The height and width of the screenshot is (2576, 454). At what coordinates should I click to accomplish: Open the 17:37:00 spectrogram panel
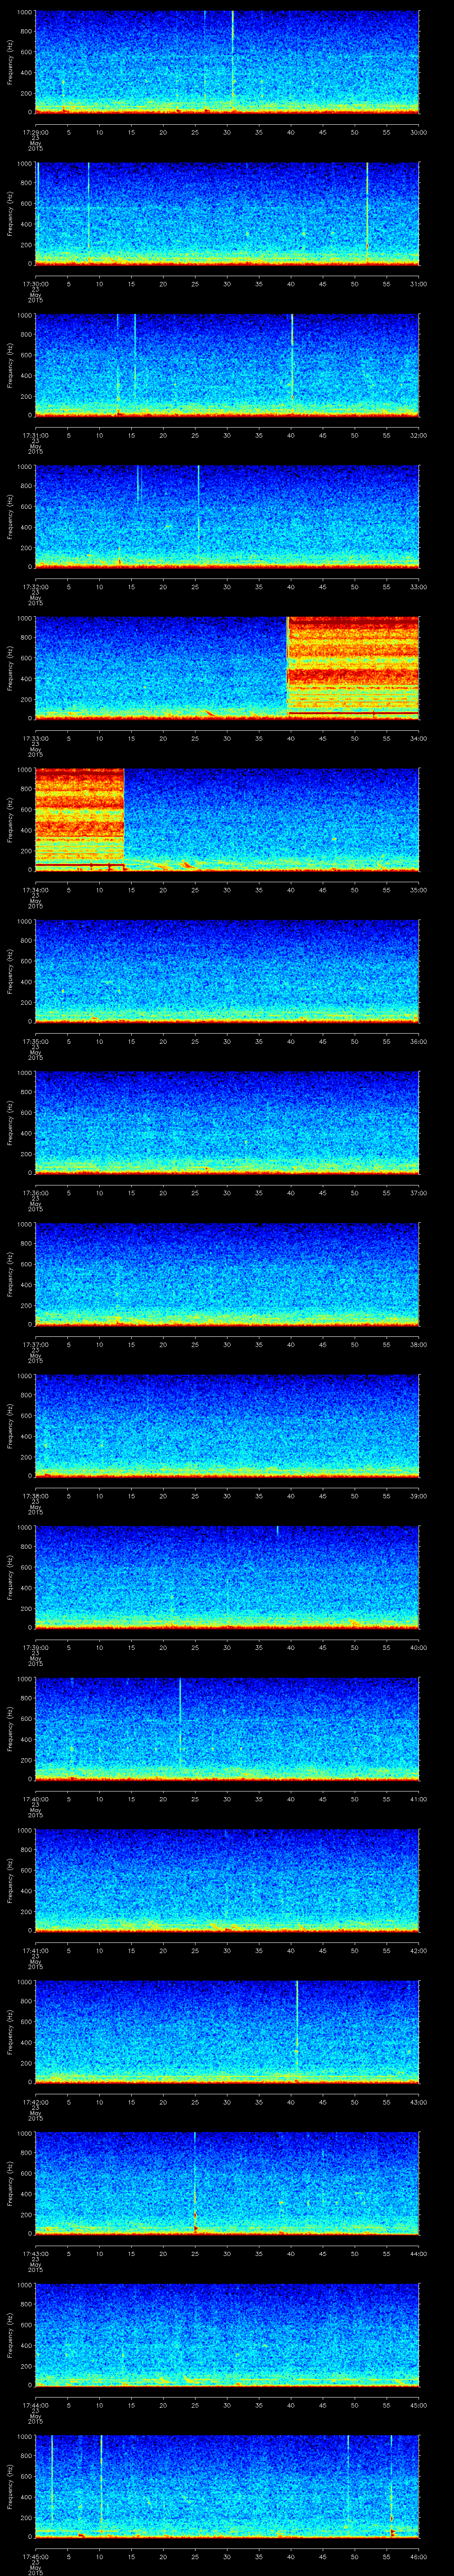click(x=227, y=1273)
